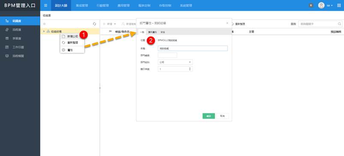Click the 新增成員 toolbar button
This screenshot has height=156, width=344.
click(x=129, y=24)
